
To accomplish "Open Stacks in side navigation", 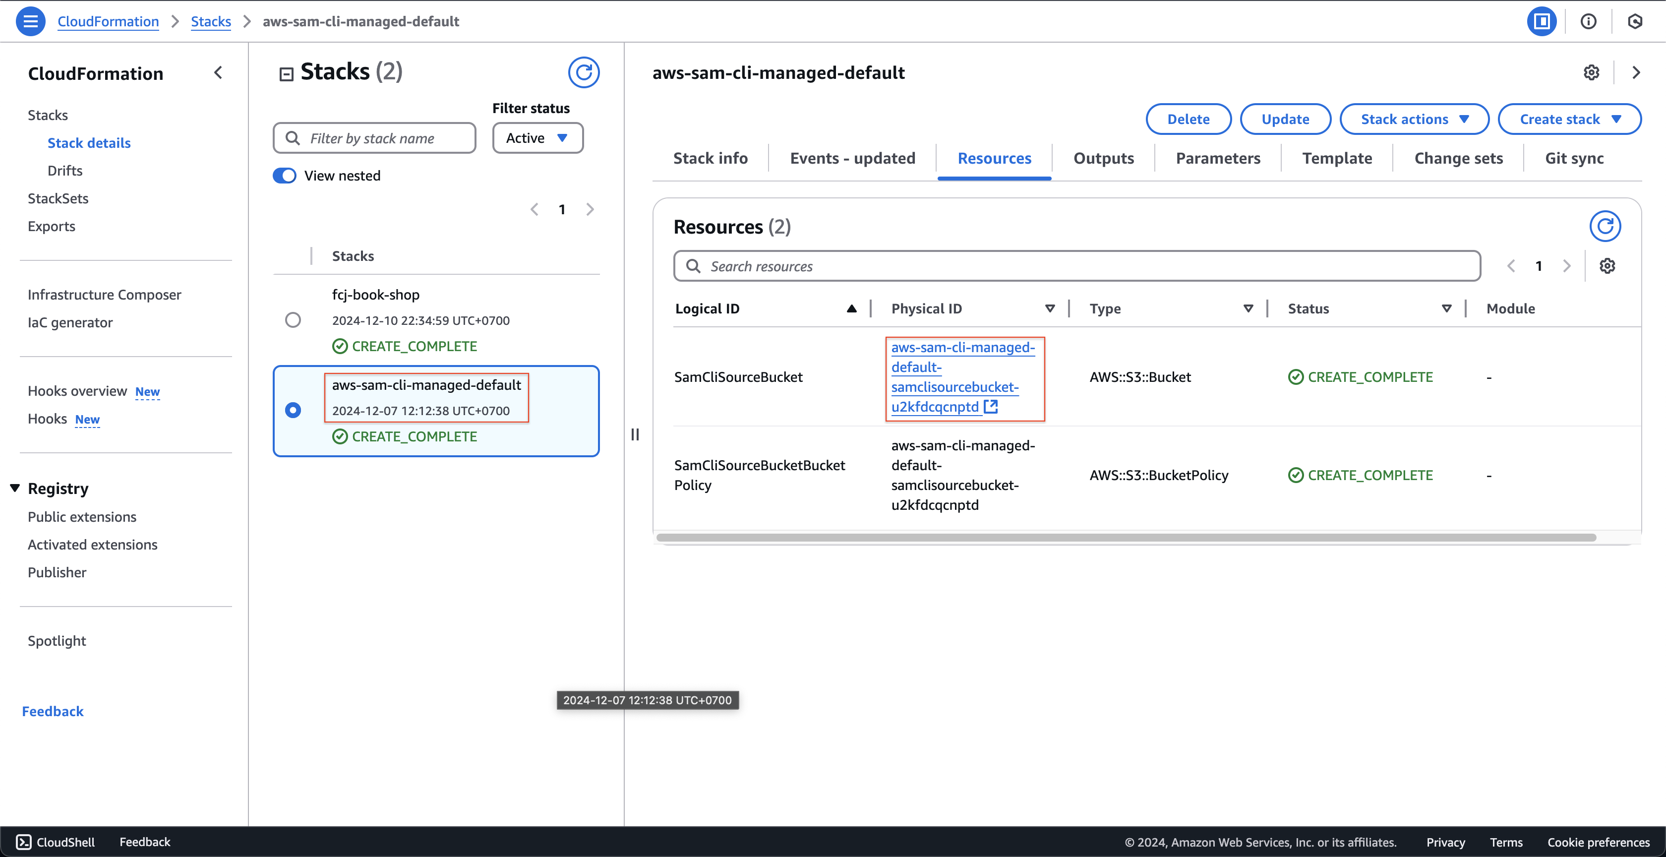I will pyautogui.click(x=48, y=115).
